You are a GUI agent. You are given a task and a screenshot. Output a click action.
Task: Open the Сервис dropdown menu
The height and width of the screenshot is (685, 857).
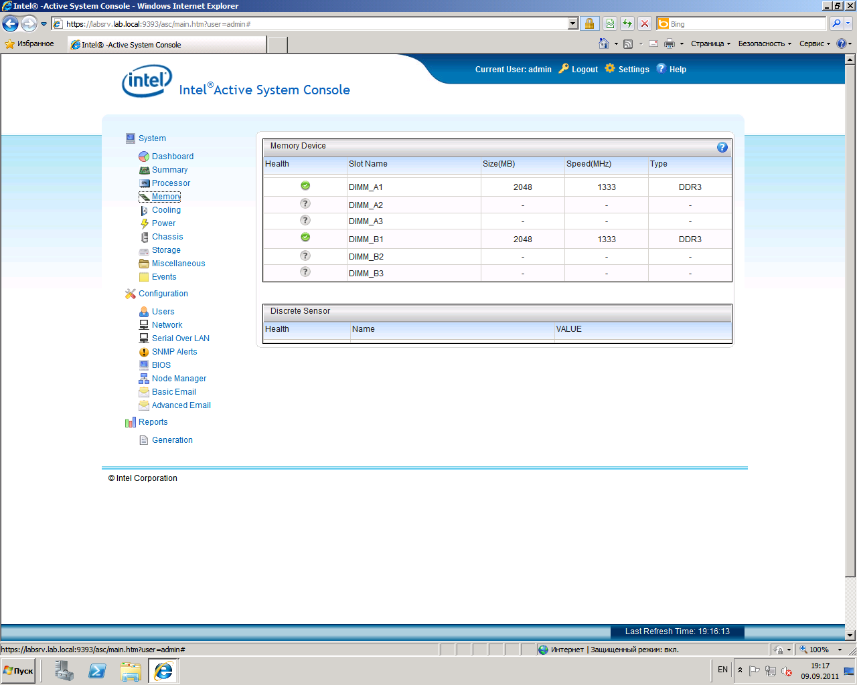click(814, 44)
